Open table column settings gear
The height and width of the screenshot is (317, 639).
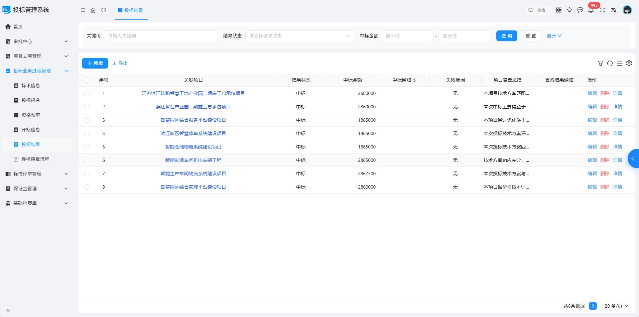(629, 63)
